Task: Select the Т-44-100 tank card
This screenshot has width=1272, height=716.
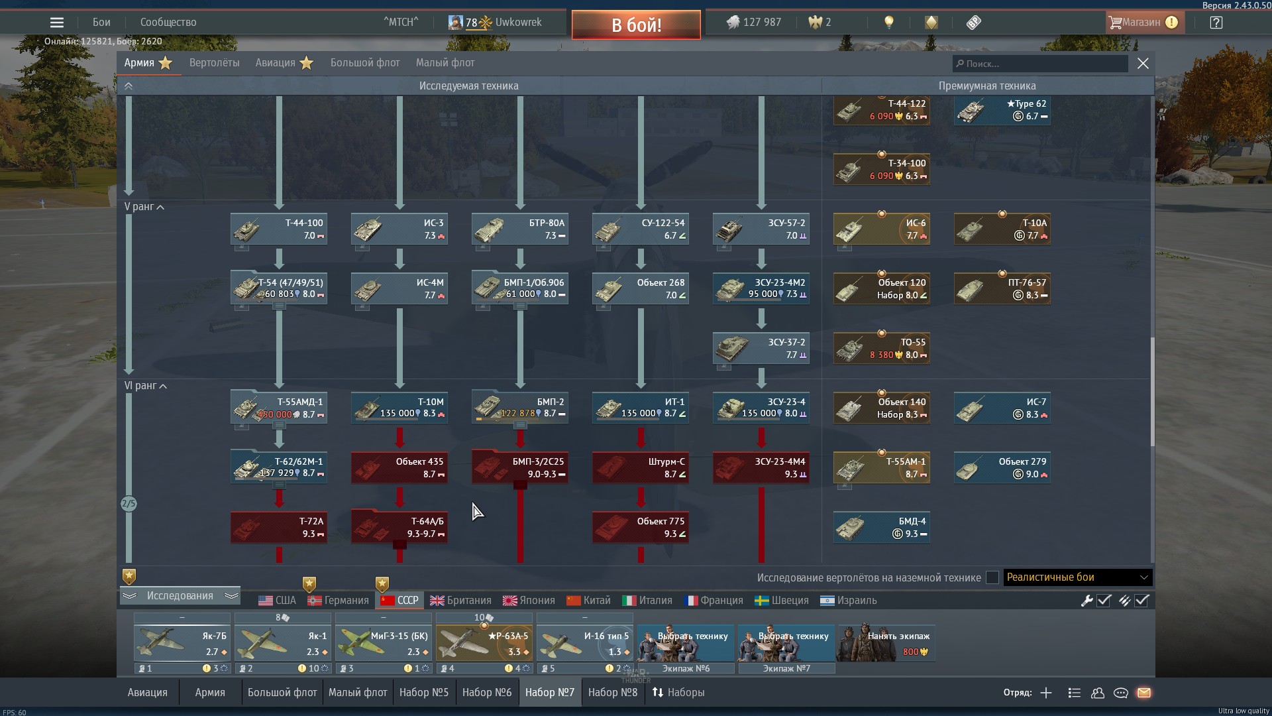Action: [x=279, y=229]
